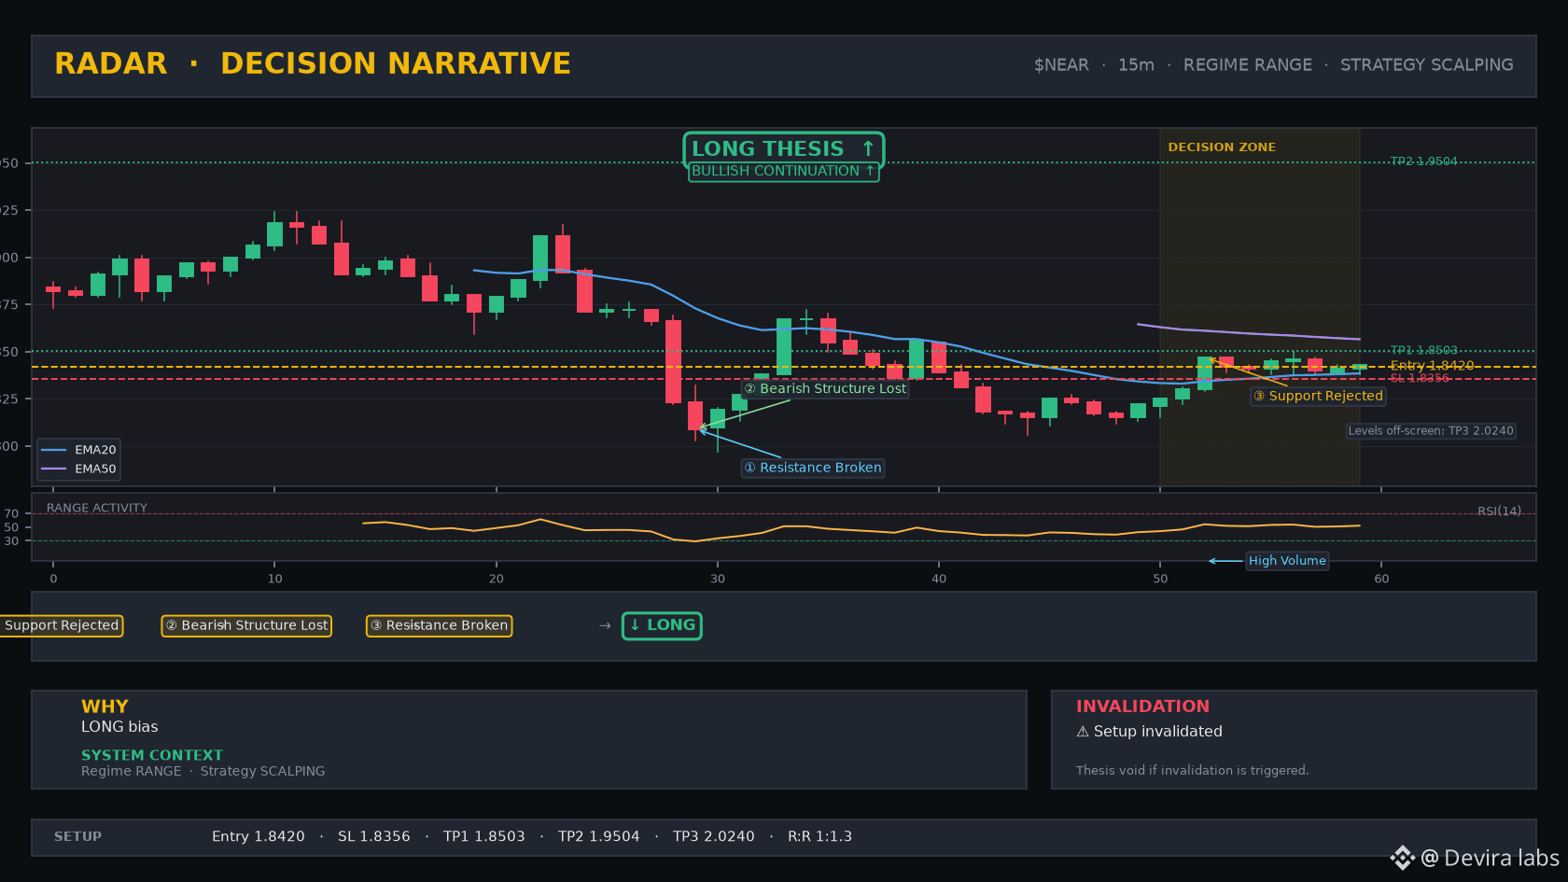Click the Thesis void if invalidation text

click(1192, 770)
